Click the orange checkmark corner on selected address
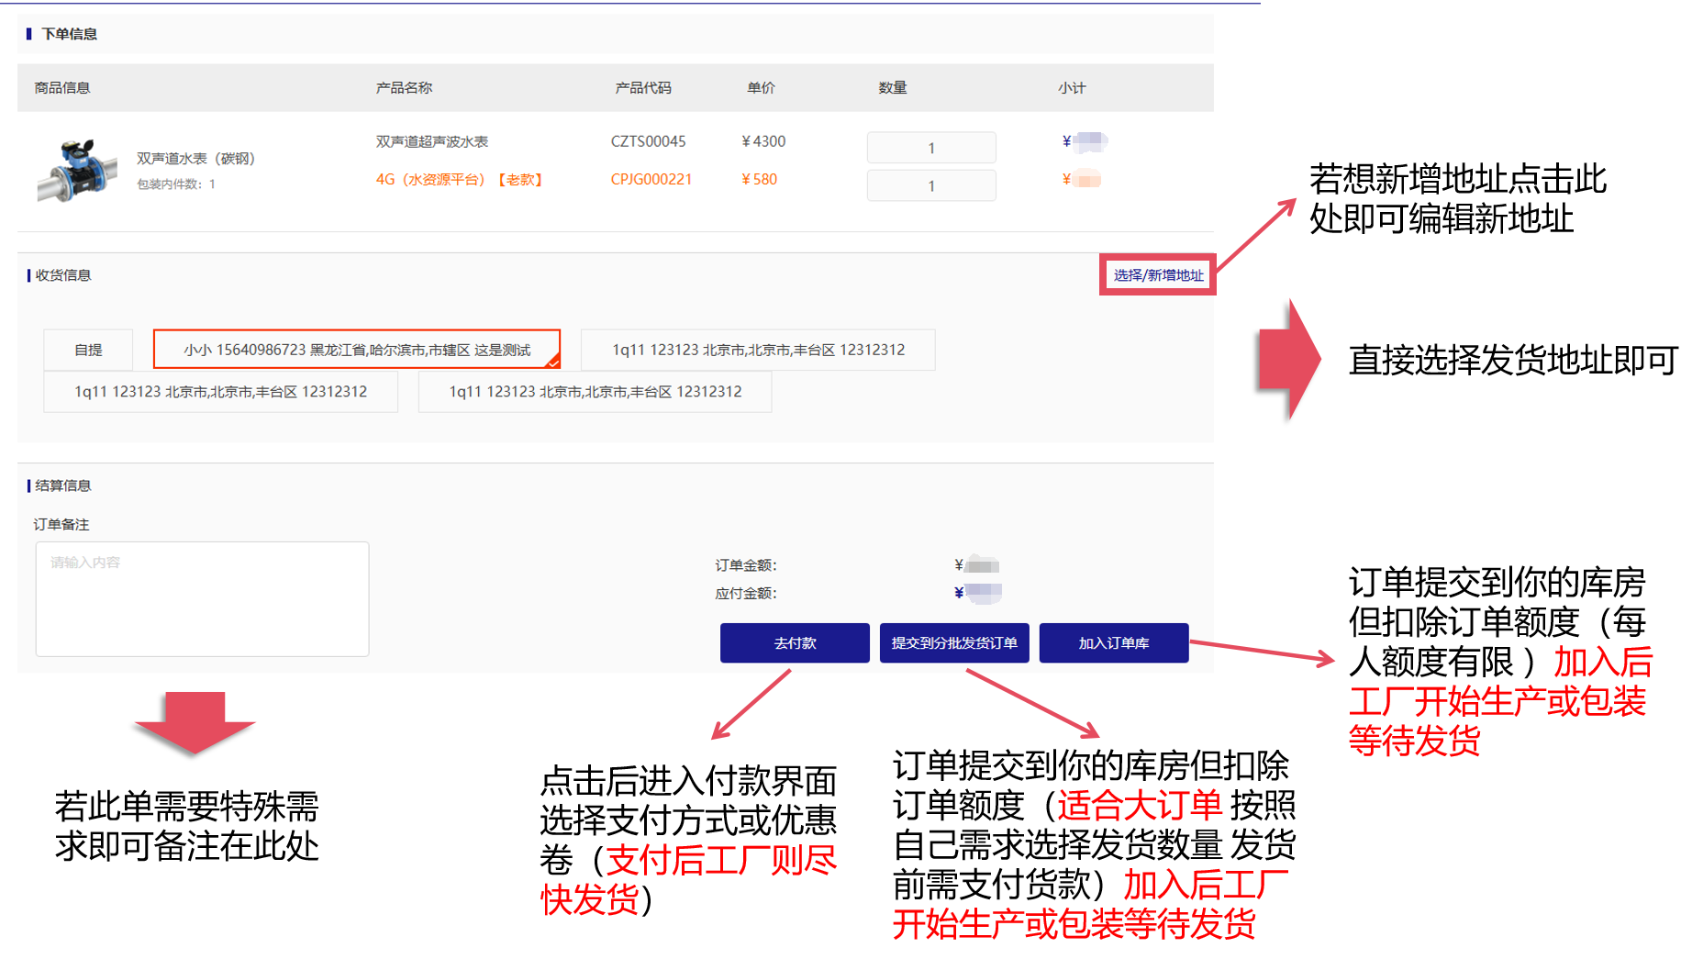The height and width of the screenshot is (959, 1681). [x=552, y=362]
